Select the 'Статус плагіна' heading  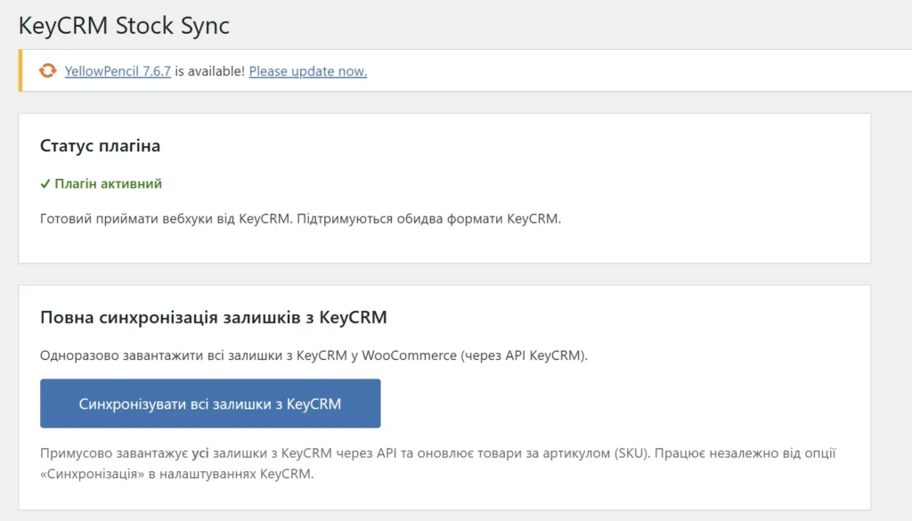tap(100, 145)
